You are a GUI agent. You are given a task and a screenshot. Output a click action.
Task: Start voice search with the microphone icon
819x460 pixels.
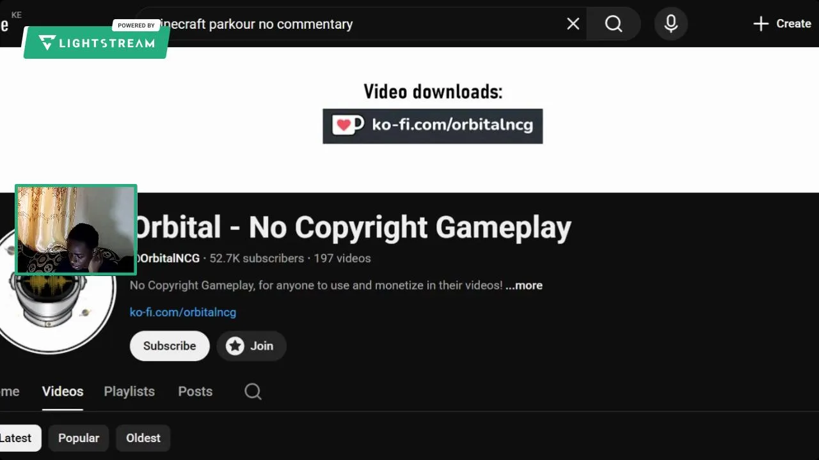[671, 24]
